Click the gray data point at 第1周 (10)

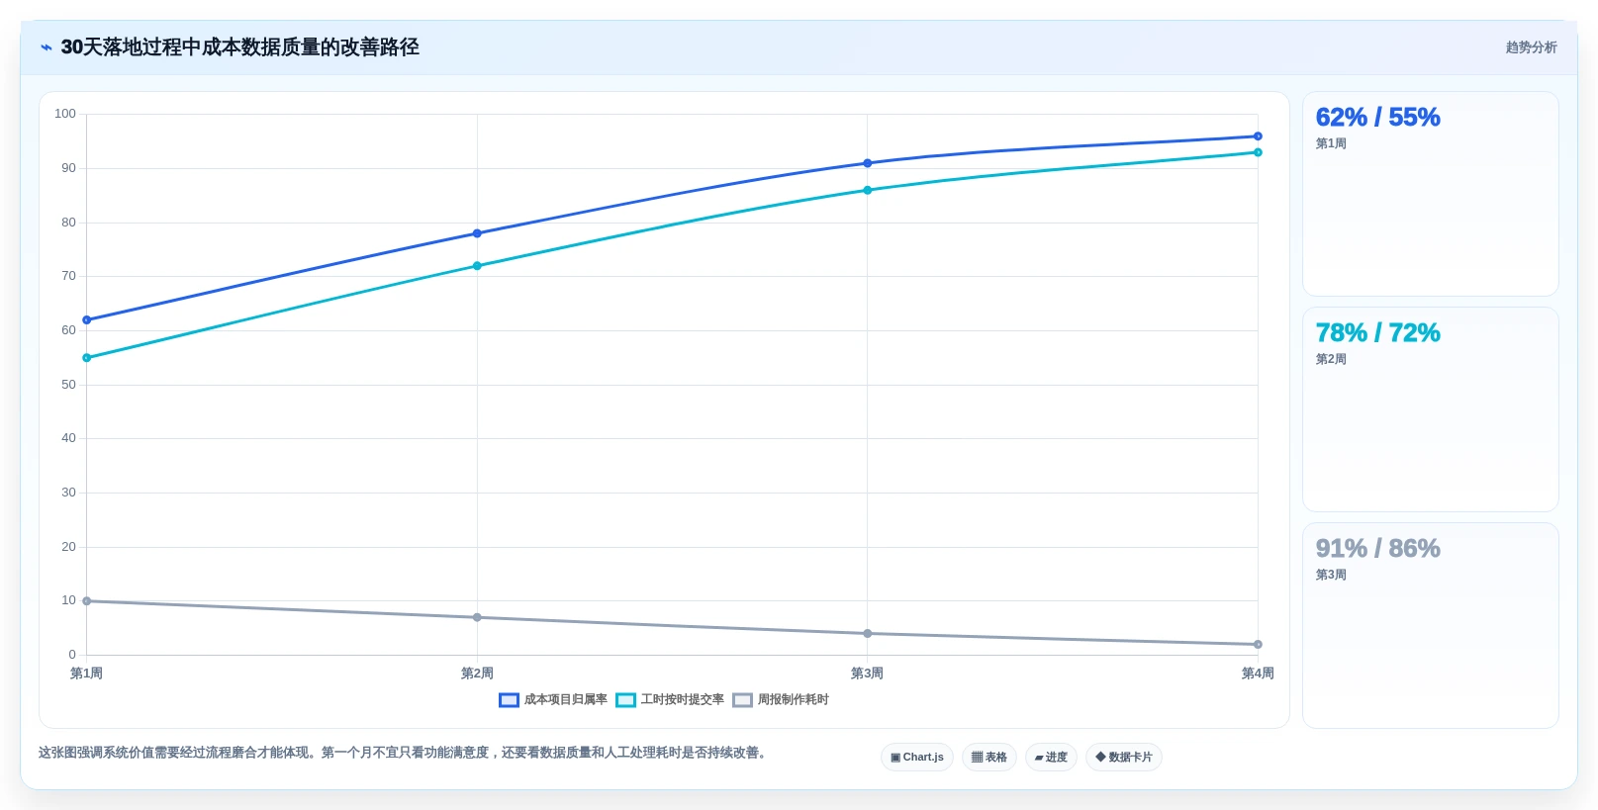pos(87,601)
